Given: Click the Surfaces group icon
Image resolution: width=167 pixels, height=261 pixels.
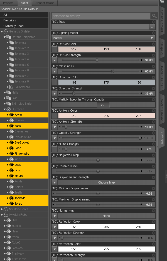Looking at the screenshot, I should [x=9, y=109].
